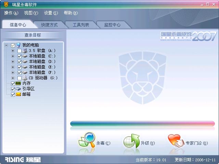Select the 引导区 tree label
Screen dimensions: 219x164
(x=28, y=89)
